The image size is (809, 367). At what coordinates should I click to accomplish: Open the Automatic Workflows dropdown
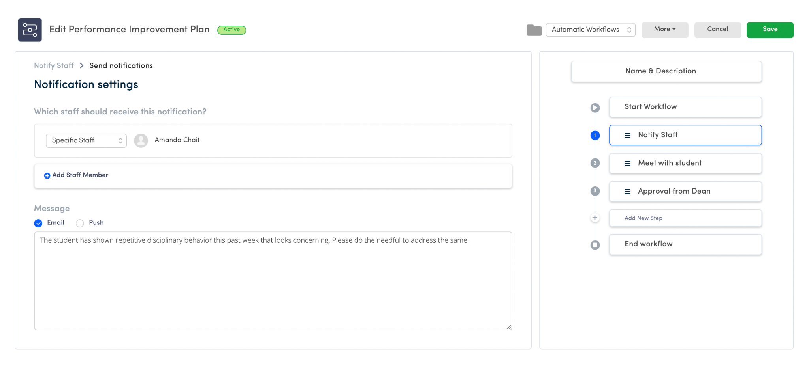point(591,30)
